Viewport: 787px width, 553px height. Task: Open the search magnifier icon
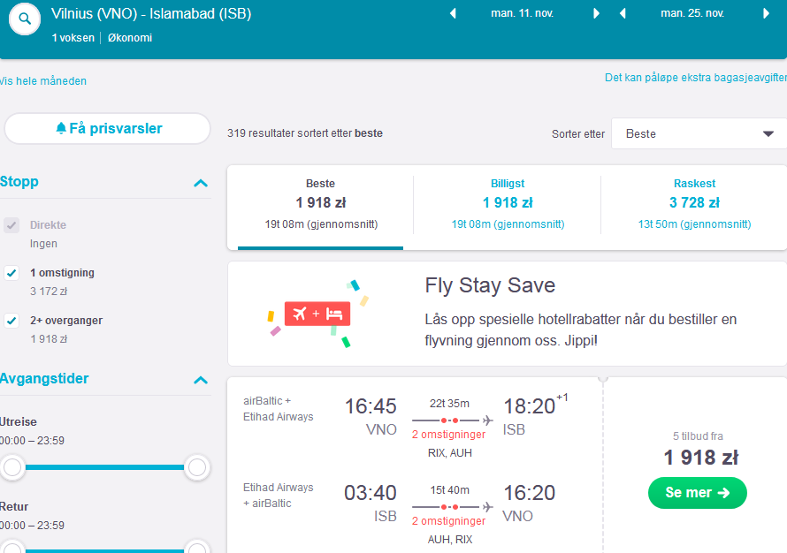point(25,19)
